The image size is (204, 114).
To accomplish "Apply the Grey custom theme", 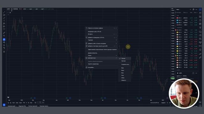I will pos(125,75).
